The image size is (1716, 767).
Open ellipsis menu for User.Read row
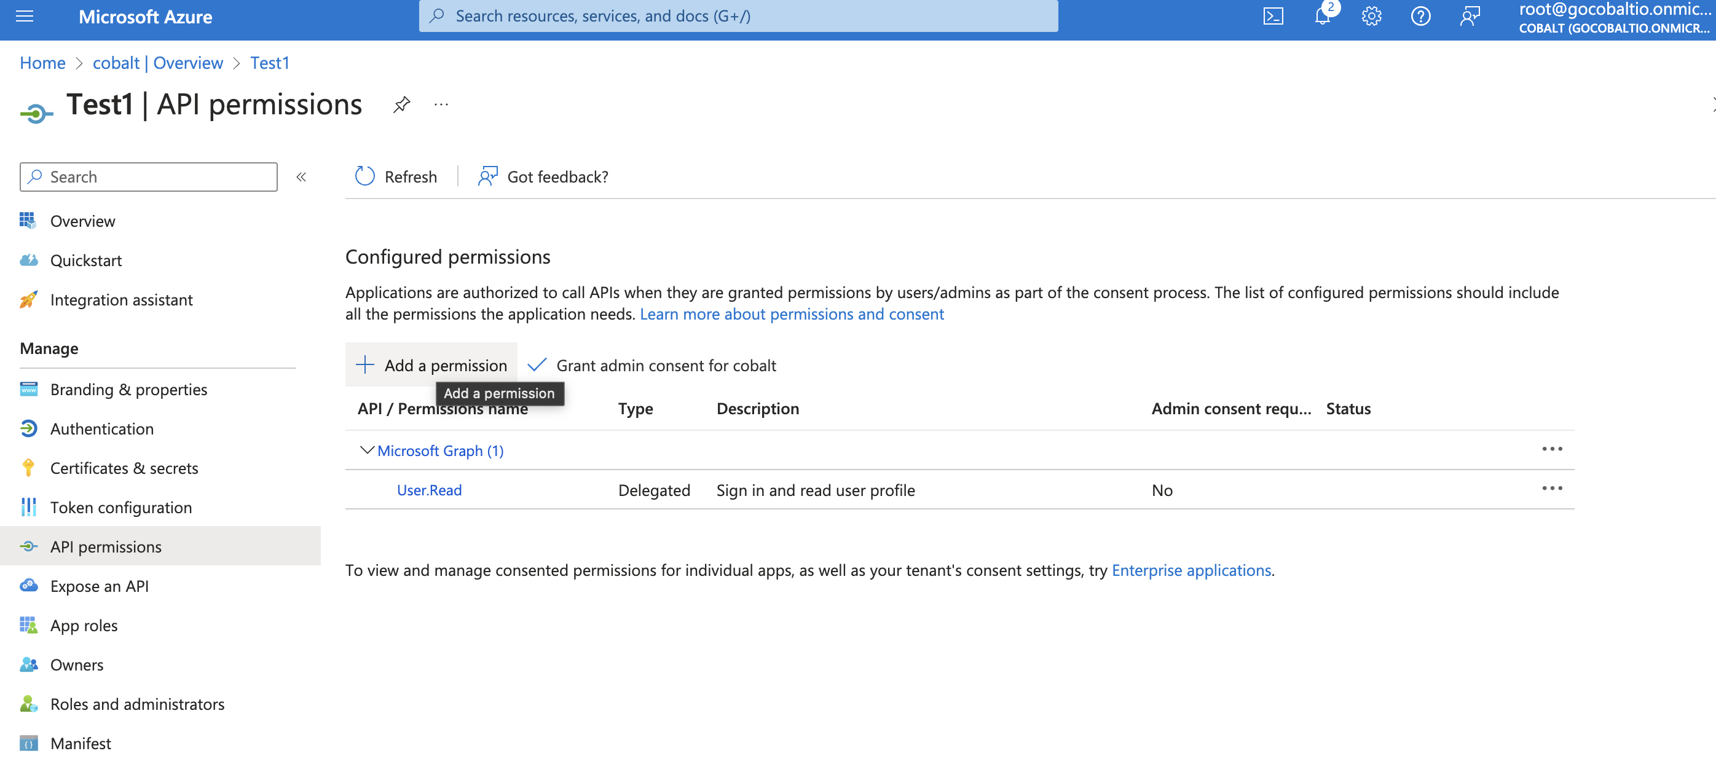coord(1552,489)
